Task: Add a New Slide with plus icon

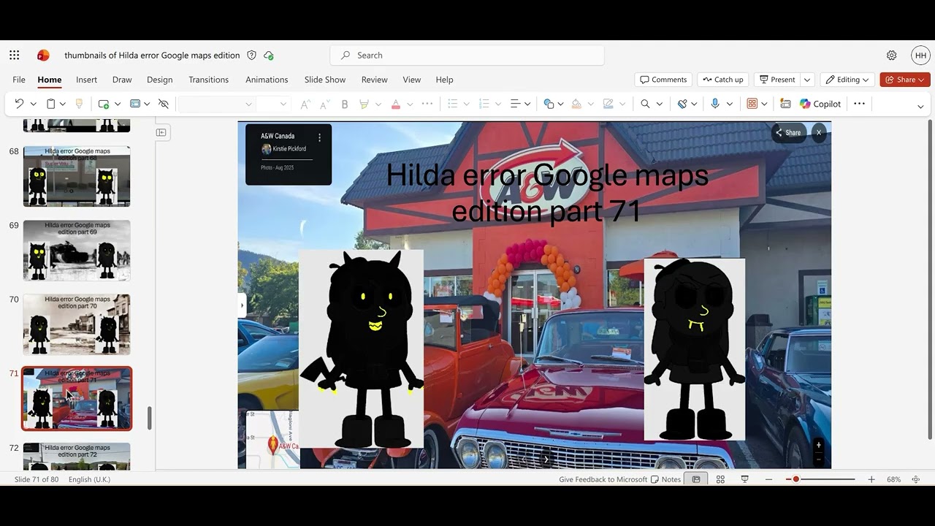Action: tap(104, 104)
